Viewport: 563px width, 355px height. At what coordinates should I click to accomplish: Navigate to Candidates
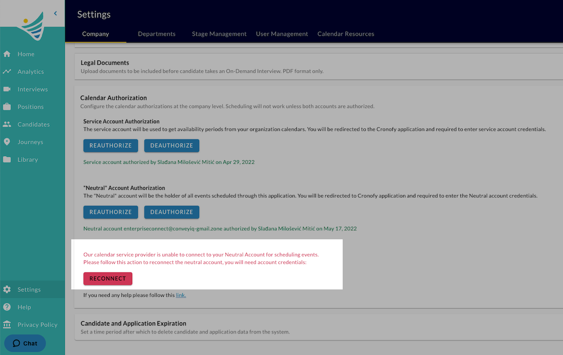click(34, 124)
